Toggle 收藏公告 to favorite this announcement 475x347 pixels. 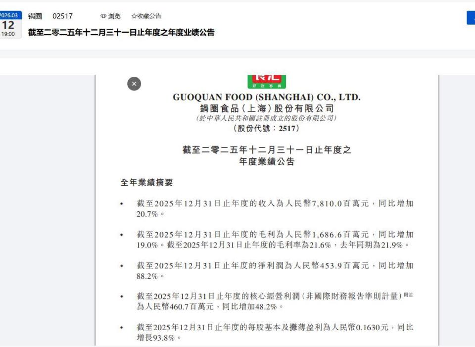[x=147, y=16]
